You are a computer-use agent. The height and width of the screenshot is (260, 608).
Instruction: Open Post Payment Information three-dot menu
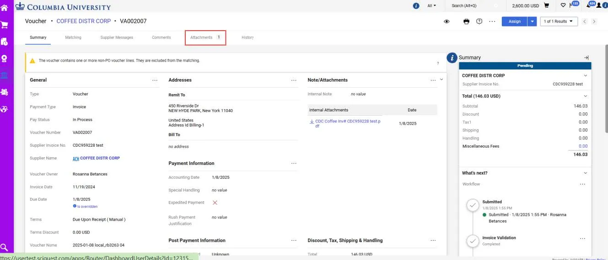click(294, 241)
